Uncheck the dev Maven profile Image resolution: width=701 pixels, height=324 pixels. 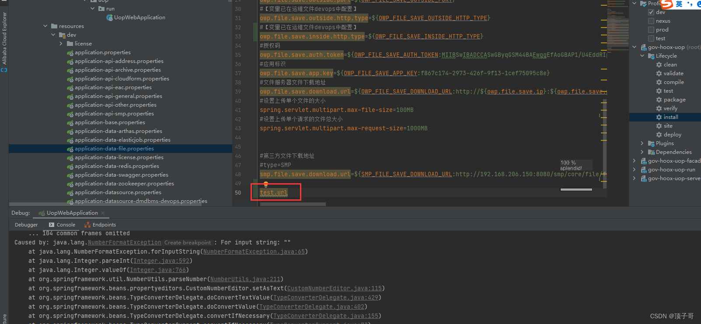[x=651, y=12]
